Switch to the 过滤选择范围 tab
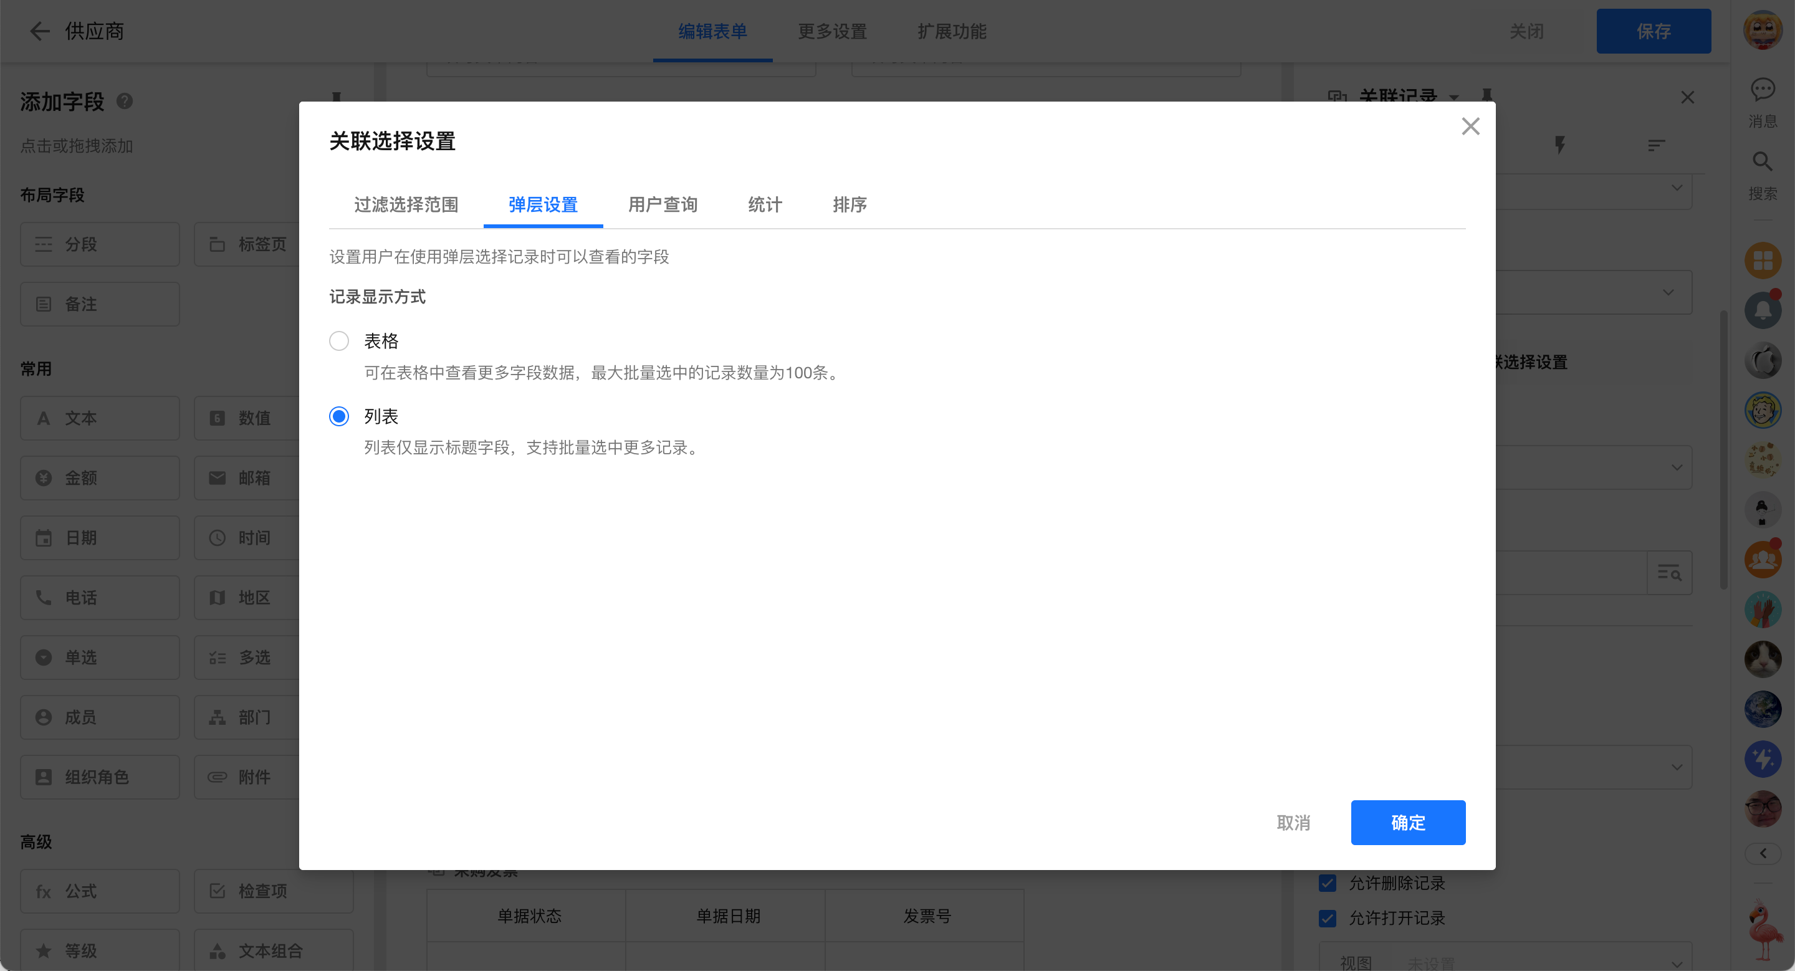Viewport: 1795px width, 971px height. pyautogui.click(x=406, y=205)
